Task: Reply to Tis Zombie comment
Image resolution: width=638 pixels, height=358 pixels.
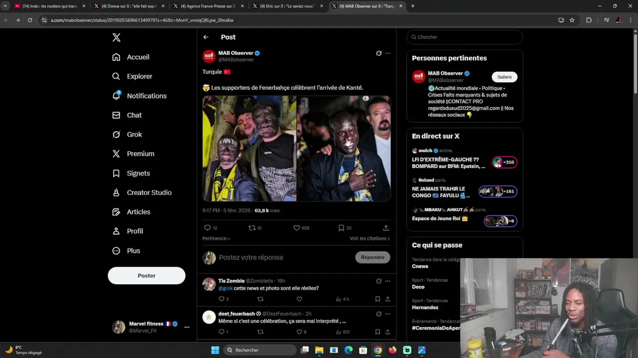Action: (x=222, y=299)
